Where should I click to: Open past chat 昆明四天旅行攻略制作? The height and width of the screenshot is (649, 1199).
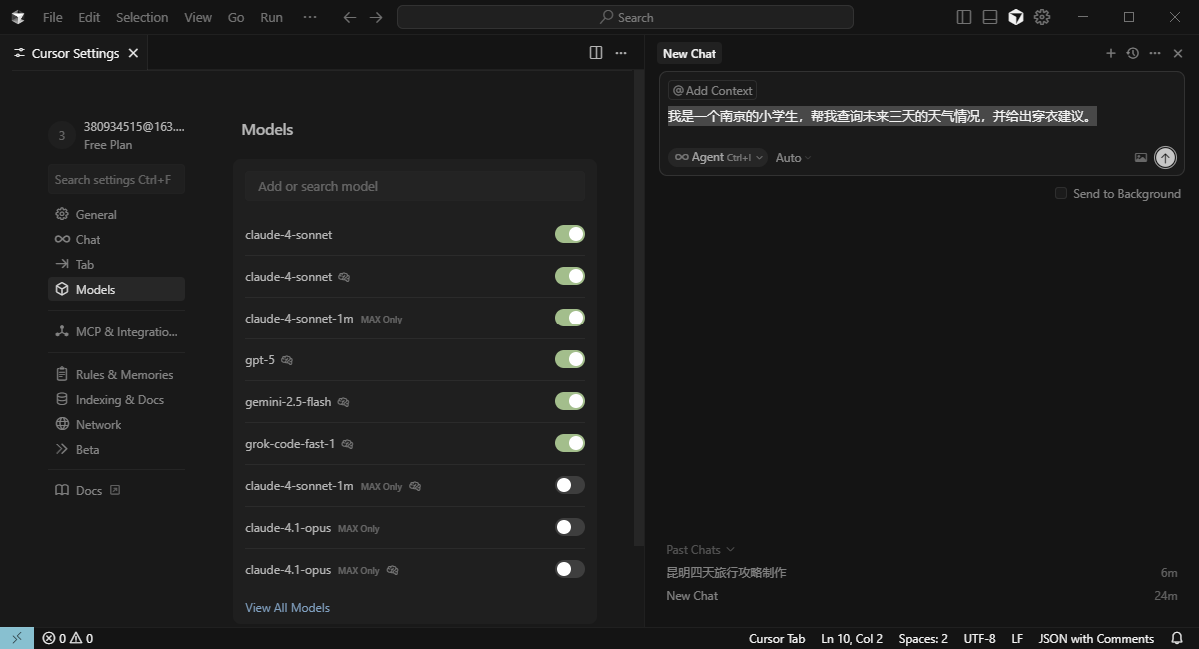(x=726, y=572)
